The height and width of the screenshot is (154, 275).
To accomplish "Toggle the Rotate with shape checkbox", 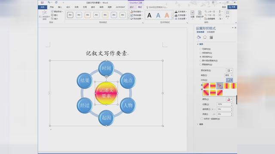I will click(x=202, y=119).
